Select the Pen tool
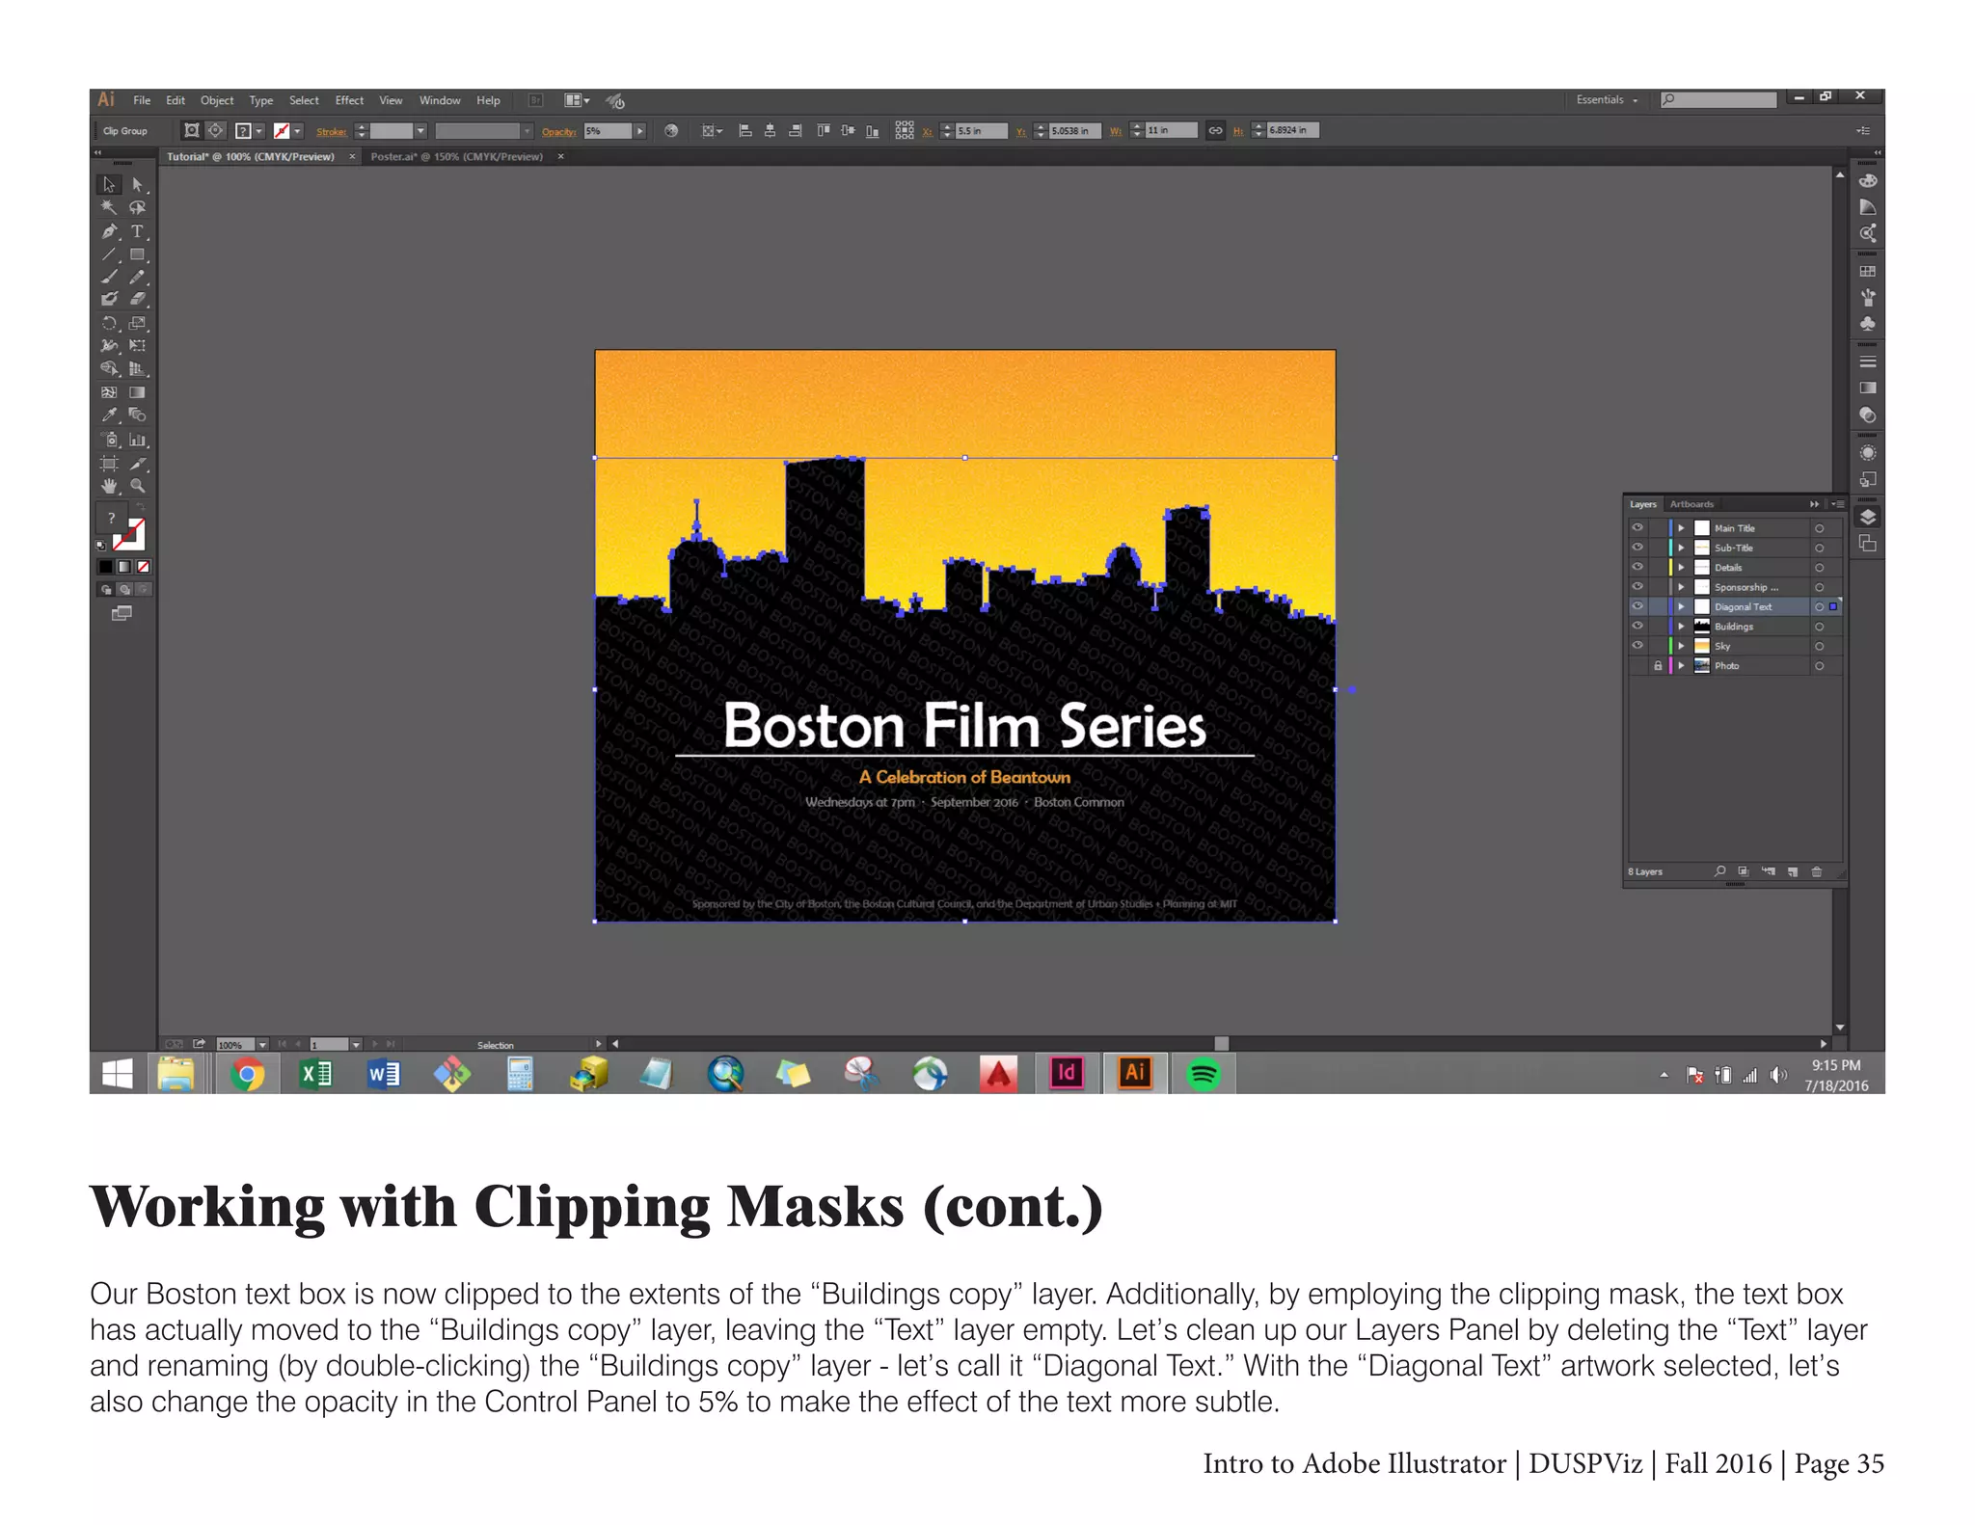1975x1525 pixels. 109,231
